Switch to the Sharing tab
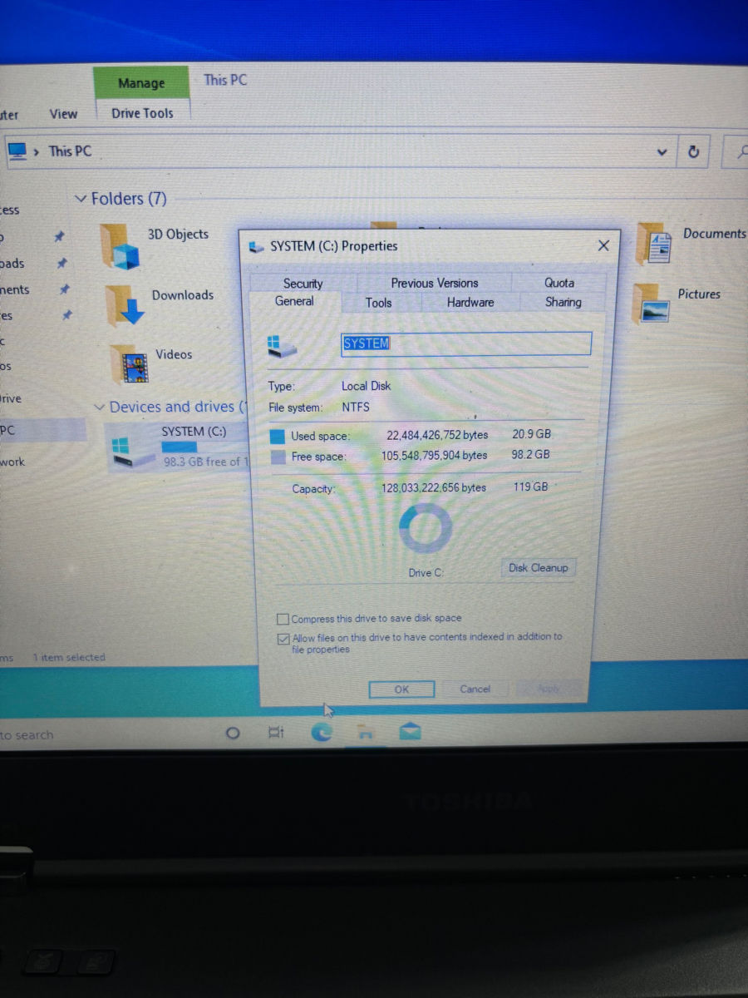748x998 pixels. coord(563,302)
